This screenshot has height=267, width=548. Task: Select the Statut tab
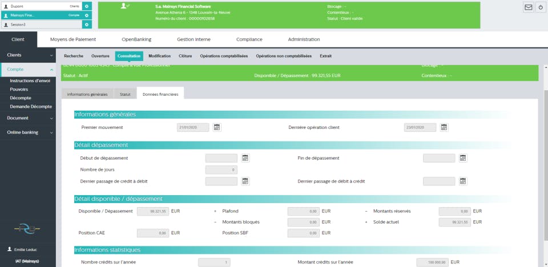tap(125, 94)
